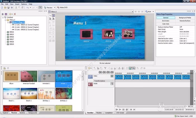Open the File menu
This screenshot has width=196, height=118.
point(2,4)
